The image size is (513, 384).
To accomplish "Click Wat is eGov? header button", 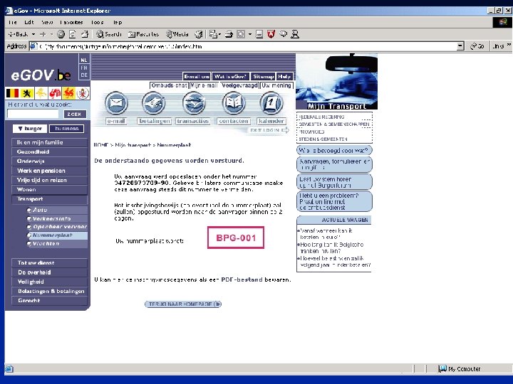I will (x=230, y=76).
